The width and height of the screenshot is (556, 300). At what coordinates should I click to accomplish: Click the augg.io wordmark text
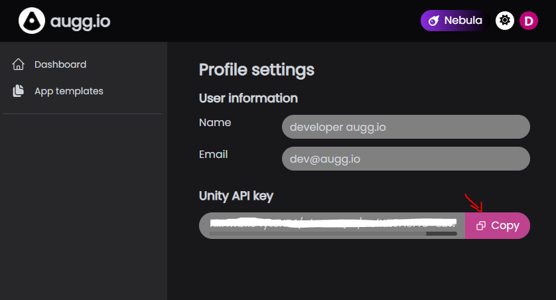coord(80,21)
